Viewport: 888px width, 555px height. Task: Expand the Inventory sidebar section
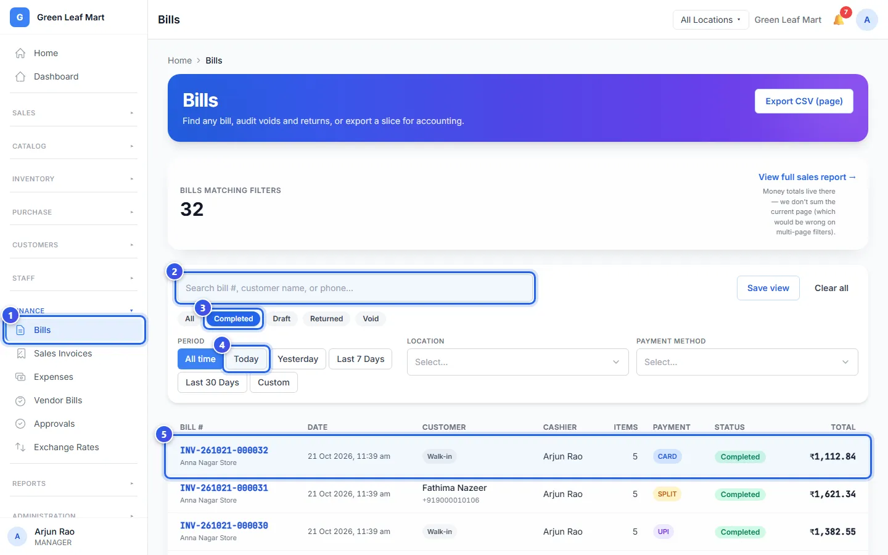73,179
